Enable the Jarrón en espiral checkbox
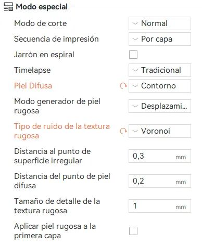Viewport: 202px width, 246px height. point(133,55)
